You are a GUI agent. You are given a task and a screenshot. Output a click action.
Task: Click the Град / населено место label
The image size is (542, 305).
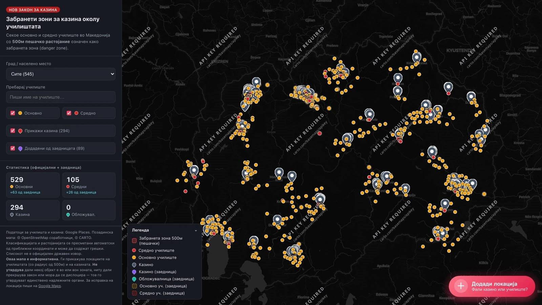click(x=28, y=64)
